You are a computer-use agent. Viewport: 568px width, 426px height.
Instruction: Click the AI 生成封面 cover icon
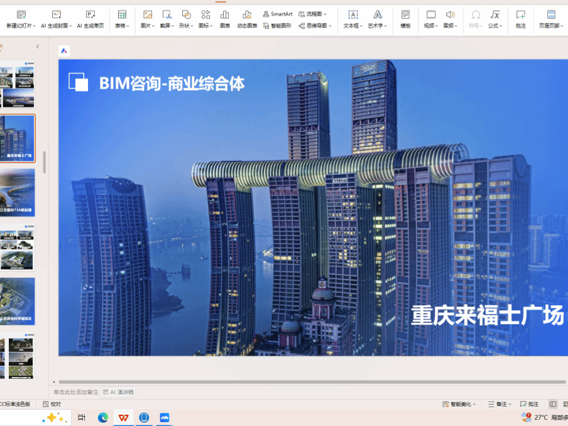[x=57, y=14]
